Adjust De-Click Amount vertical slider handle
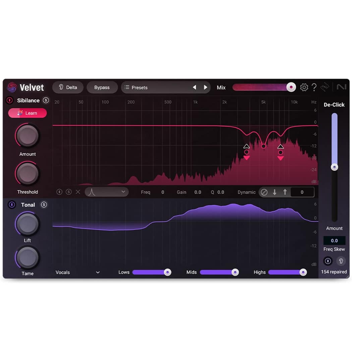352x352 pixels. (334, 167)
